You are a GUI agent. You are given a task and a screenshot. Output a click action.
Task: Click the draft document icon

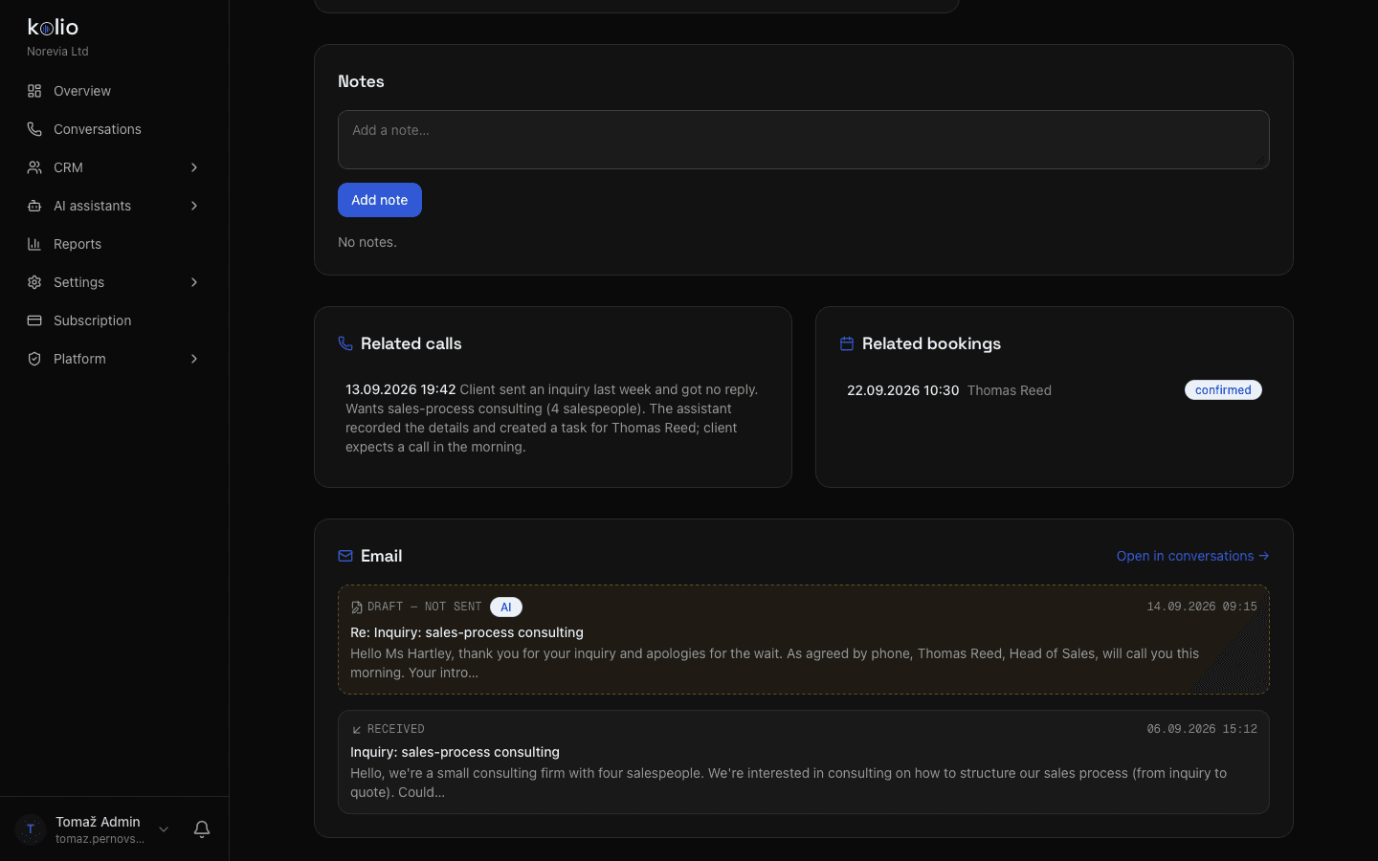point(356,607)
